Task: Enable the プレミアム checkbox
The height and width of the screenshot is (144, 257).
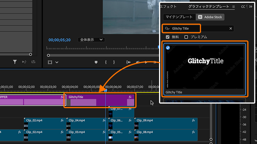Action: [186, 37]
